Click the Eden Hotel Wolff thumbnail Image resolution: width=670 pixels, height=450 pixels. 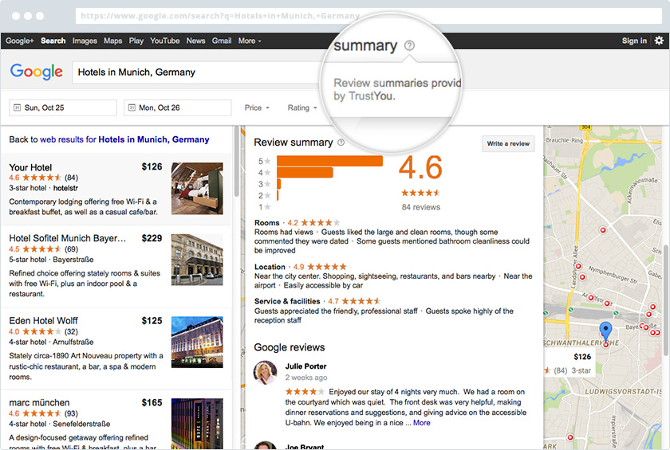pyautogui.click(x=197, y=342)
